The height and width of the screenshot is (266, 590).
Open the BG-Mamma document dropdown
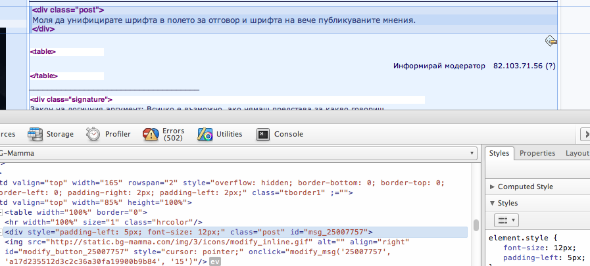[472, 153]
